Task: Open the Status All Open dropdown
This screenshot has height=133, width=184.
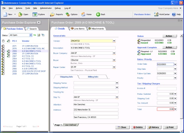Action: point(31,35)
